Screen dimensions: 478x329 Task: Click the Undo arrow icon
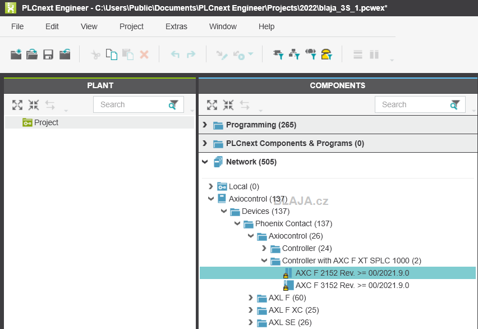click(x=175, y=54)
